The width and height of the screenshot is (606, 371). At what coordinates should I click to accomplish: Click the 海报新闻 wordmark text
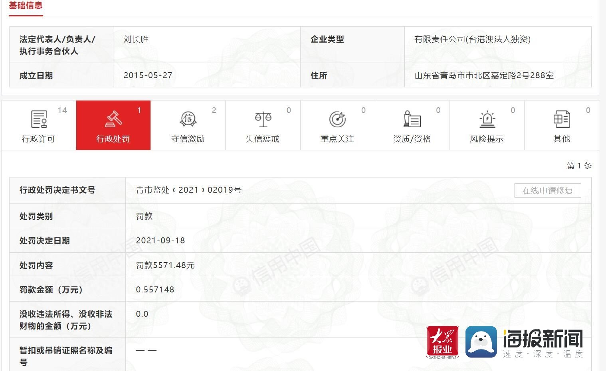click(x=543, y=339)
